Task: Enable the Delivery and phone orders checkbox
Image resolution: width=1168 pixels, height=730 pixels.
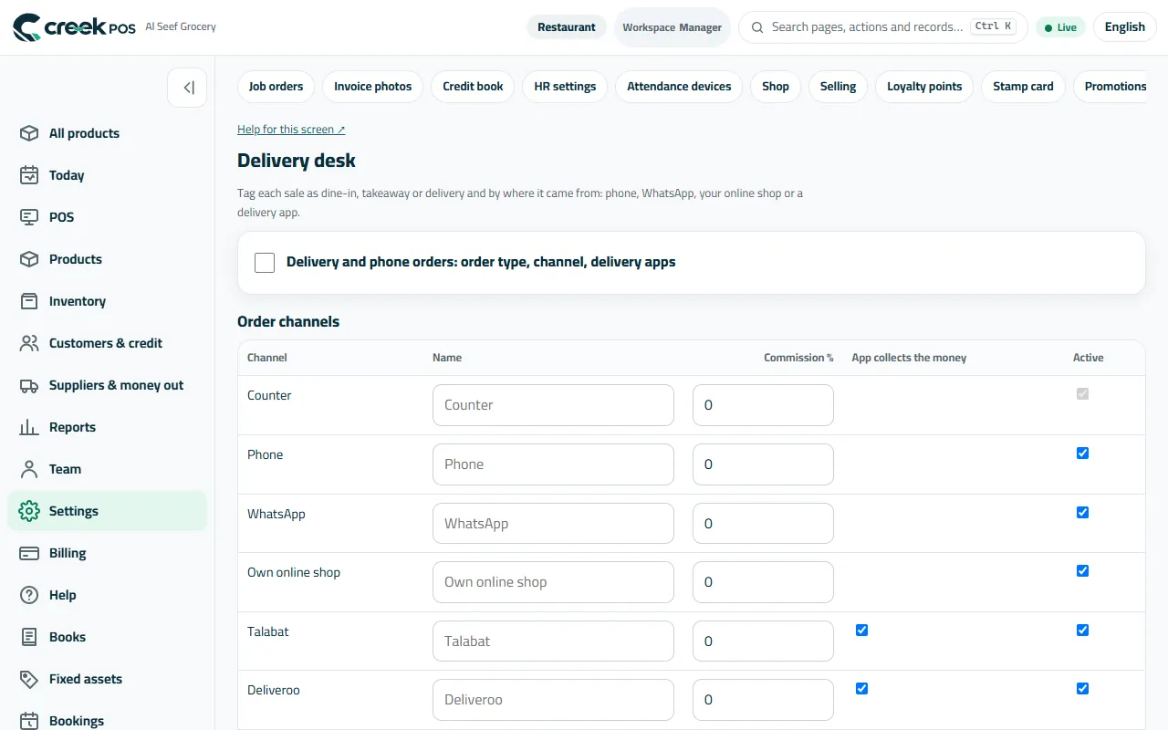Action: point(265,263)
